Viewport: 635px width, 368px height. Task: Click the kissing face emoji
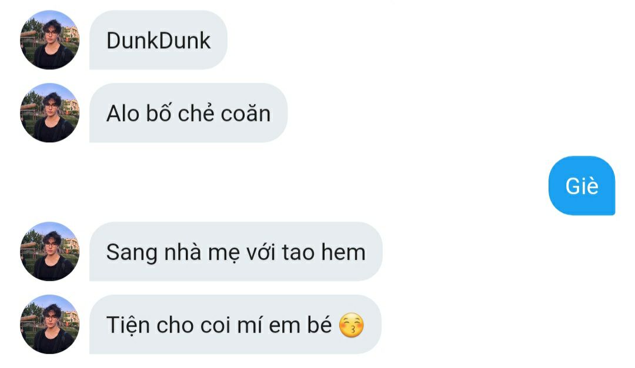(351, 325)
